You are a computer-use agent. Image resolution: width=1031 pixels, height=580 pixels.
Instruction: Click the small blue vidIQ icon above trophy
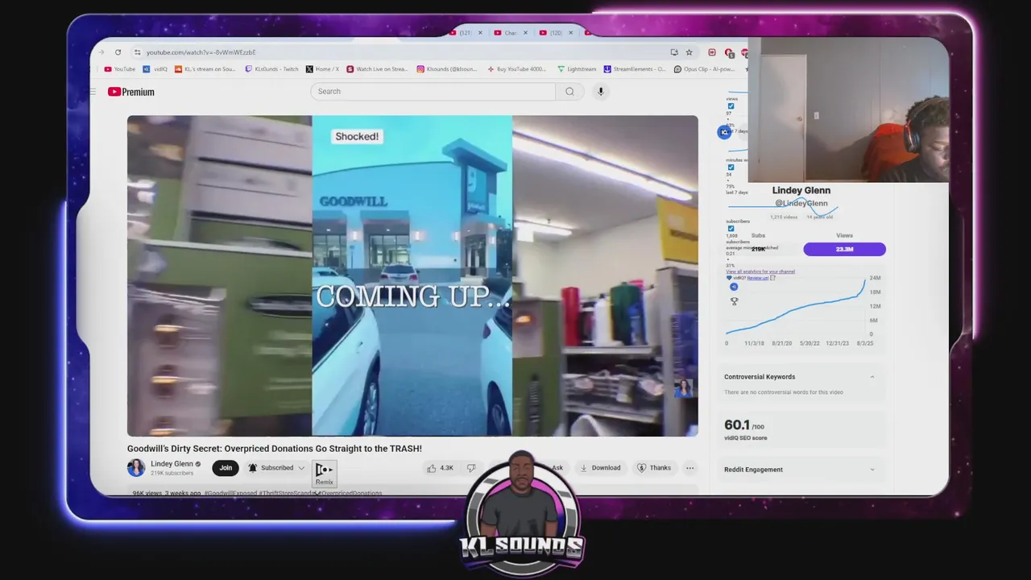coord(734,287)
